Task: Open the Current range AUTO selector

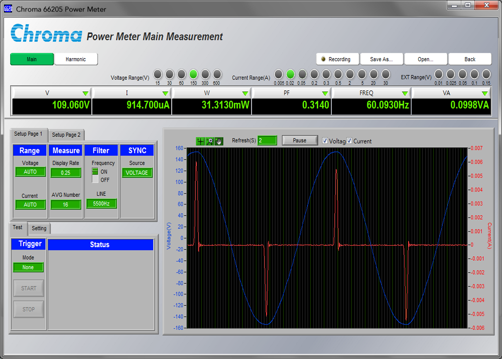Action: coord(31,205)
